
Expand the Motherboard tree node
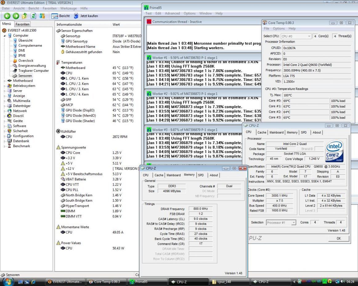pyautogui.click(x=5, y=81)
